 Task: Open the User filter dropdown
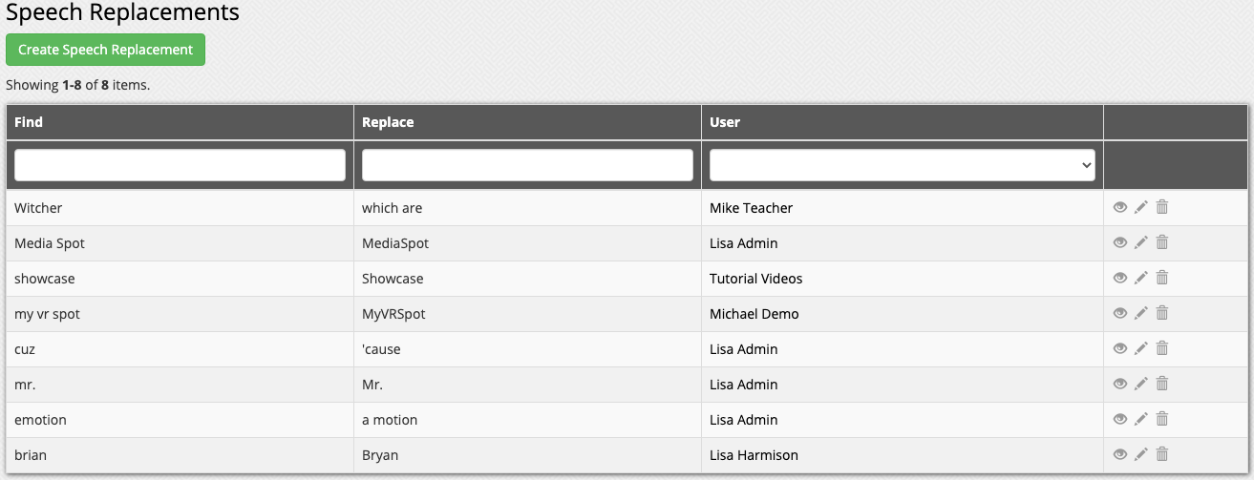point(903,165)
